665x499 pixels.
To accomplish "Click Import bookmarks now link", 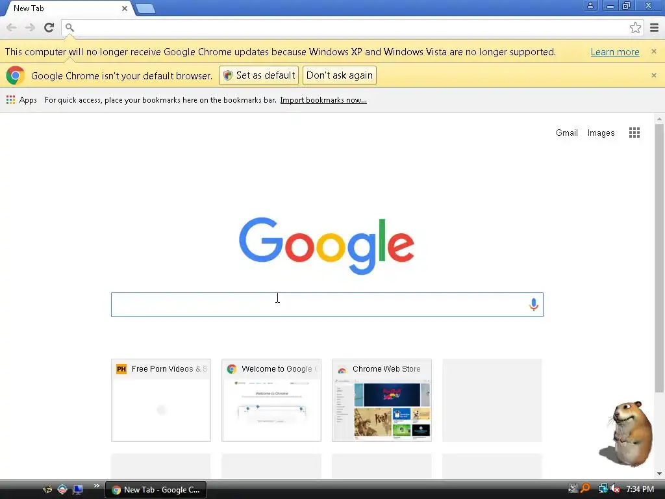I will (x=323, y=100).
